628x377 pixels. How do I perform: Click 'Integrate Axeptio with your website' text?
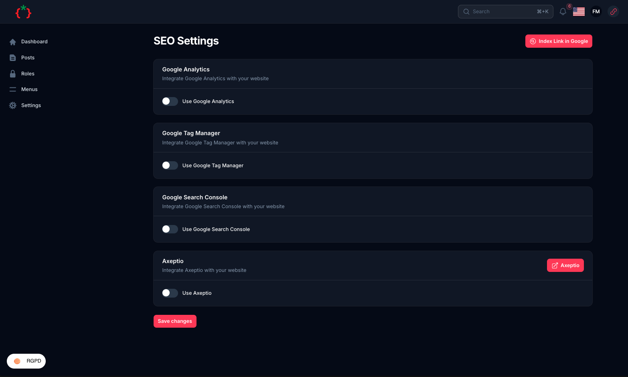204,270
